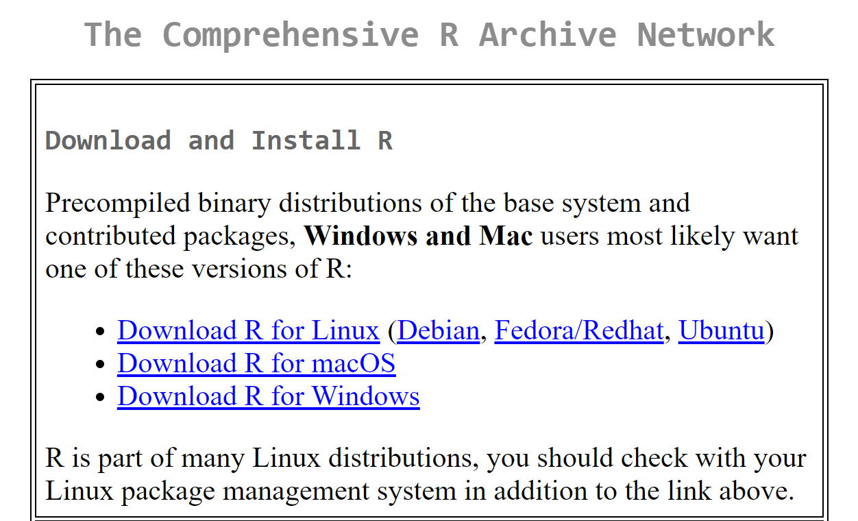Open the Download R for Windows link
The width and height of the screenshot is (858, 521).
point(269,396)
